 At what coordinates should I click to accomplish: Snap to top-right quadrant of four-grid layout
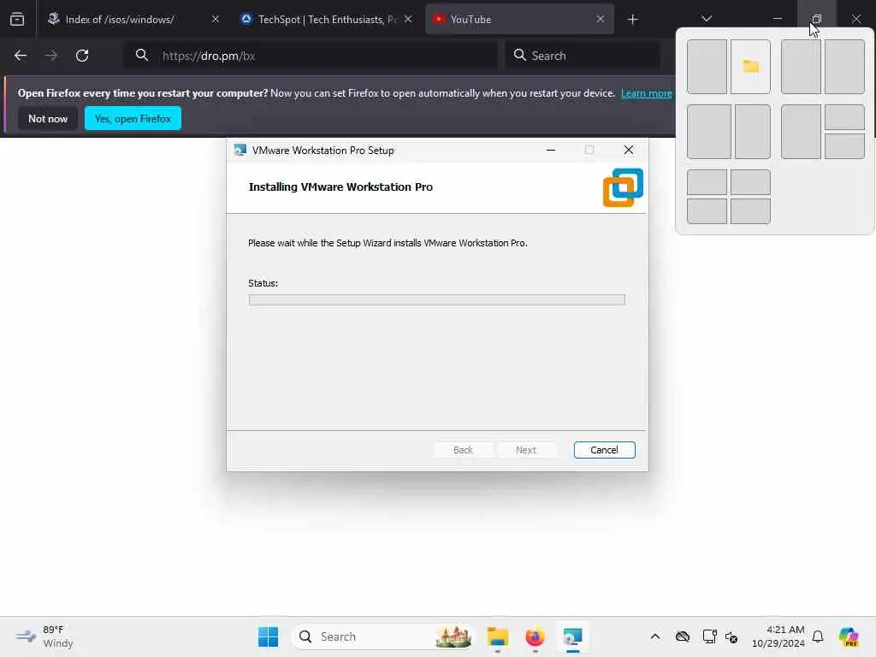750,182
